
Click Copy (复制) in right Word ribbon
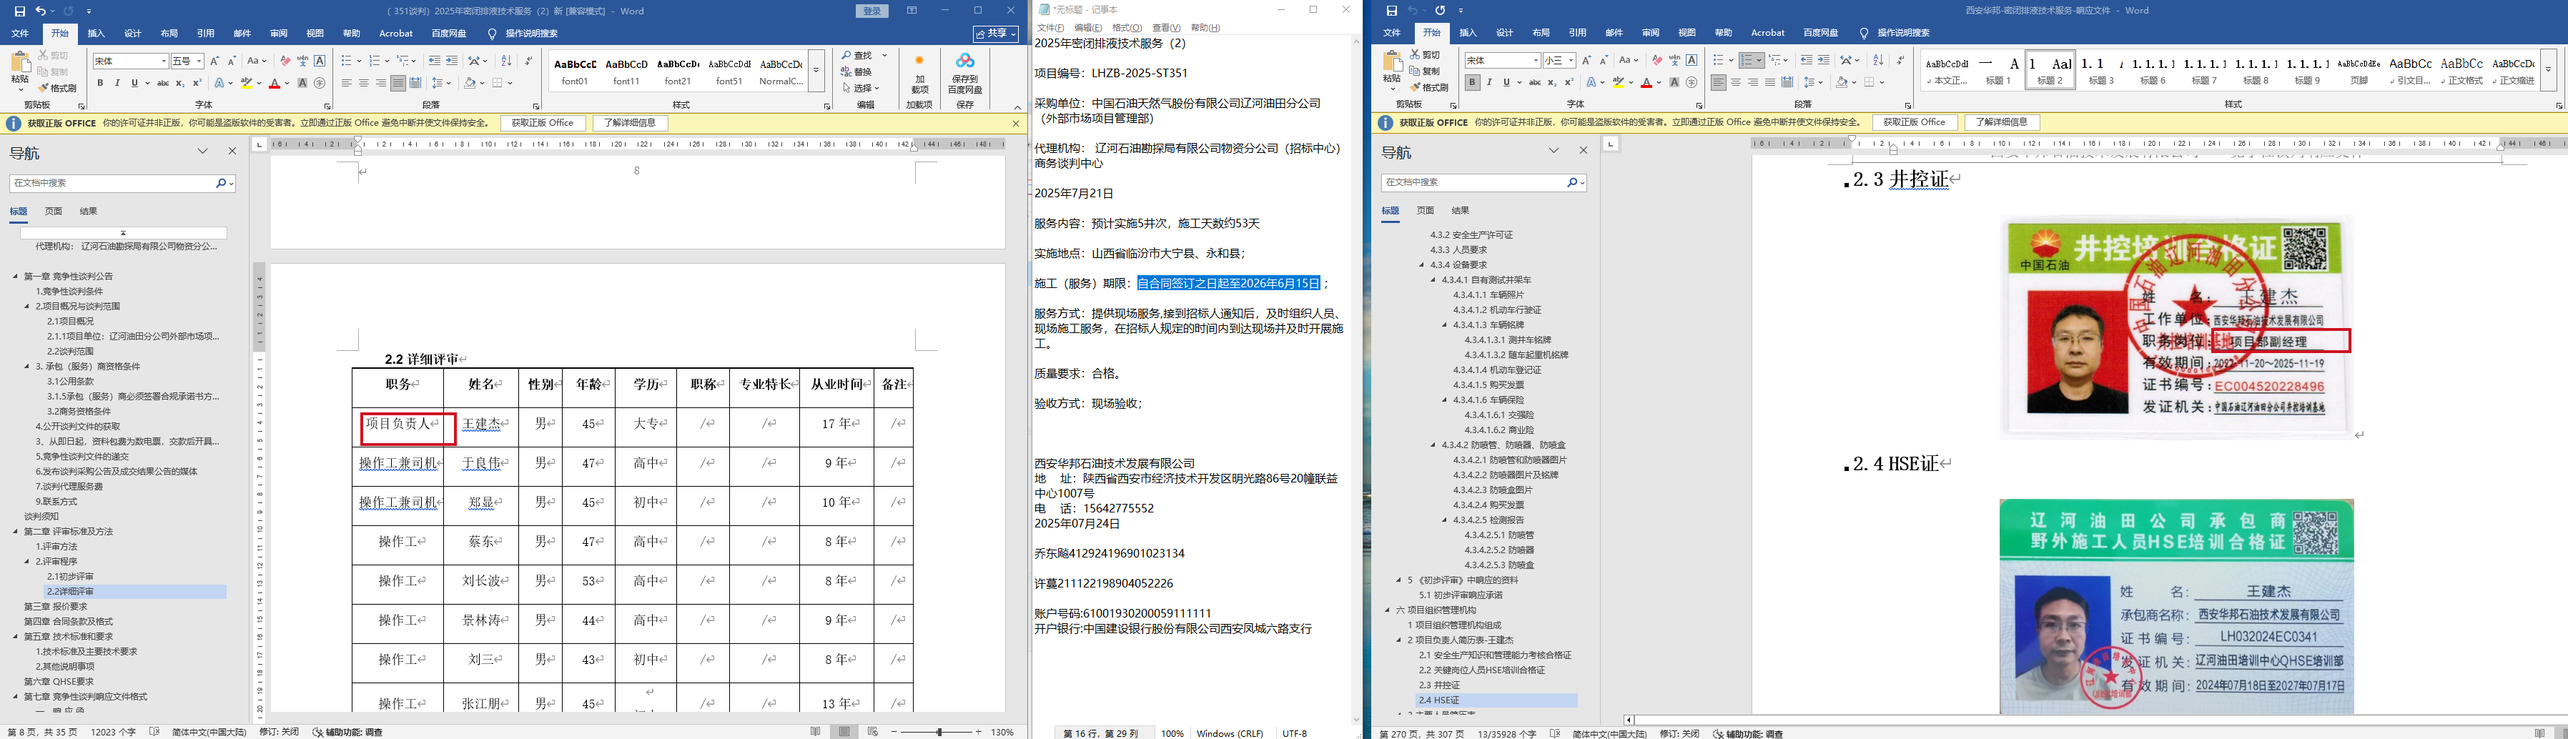pyautogui.click(x=1426, y=71)
